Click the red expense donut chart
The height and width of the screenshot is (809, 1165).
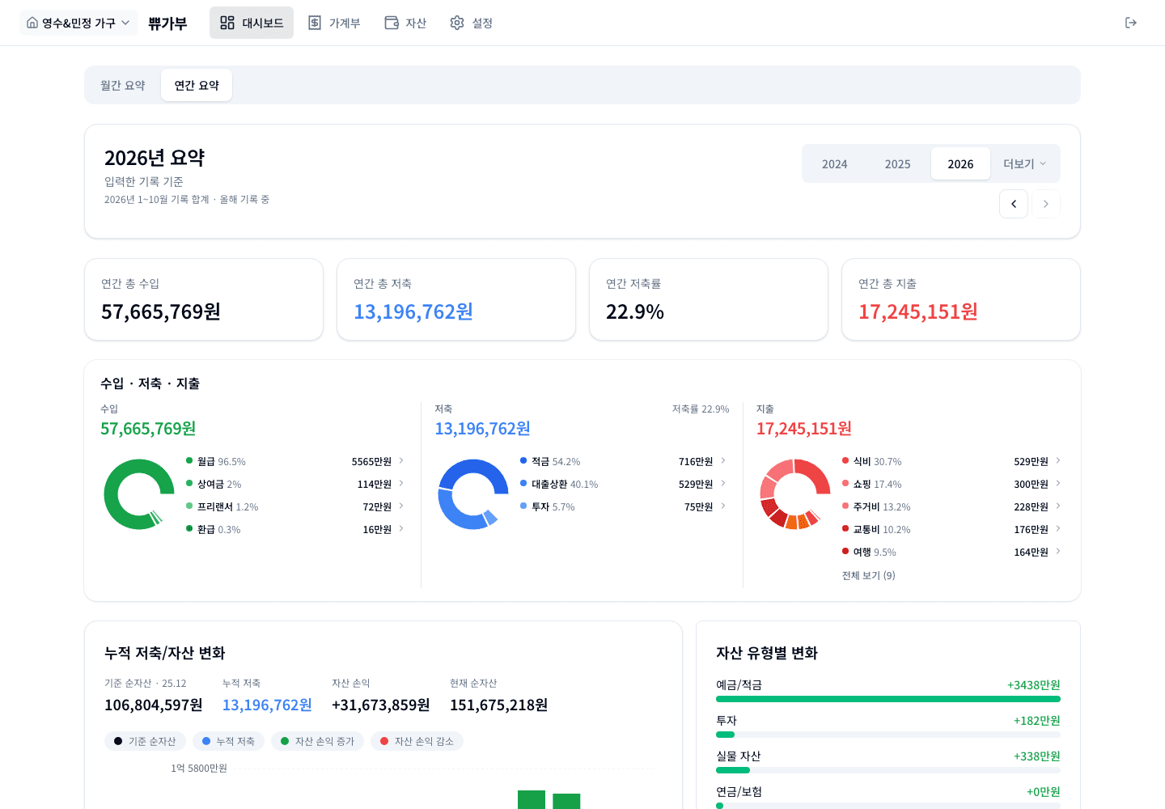click(x=795, y=494)
